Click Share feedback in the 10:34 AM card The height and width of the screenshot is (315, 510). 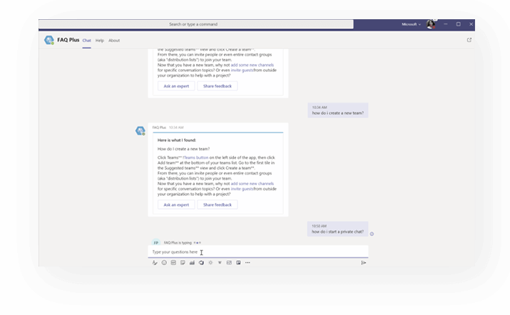tap(218, 205)
